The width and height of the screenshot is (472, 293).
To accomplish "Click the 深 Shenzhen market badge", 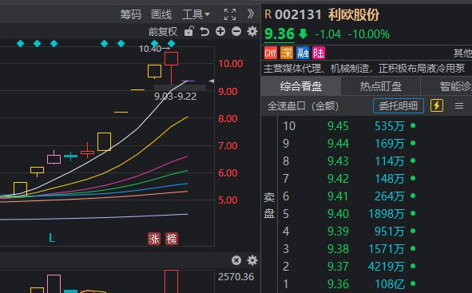I will click(x=287, y=53).
